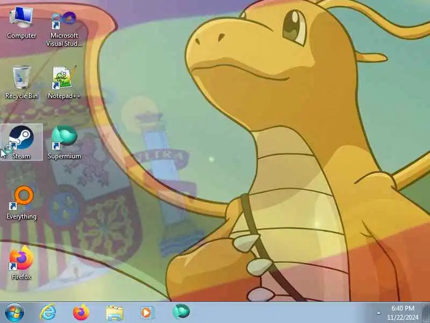
Task: Select the Computer desktop icon
Action: 21,24
